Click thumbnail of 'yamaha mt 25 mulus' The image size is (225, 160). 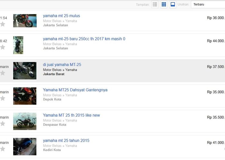[x=25, y=20]
